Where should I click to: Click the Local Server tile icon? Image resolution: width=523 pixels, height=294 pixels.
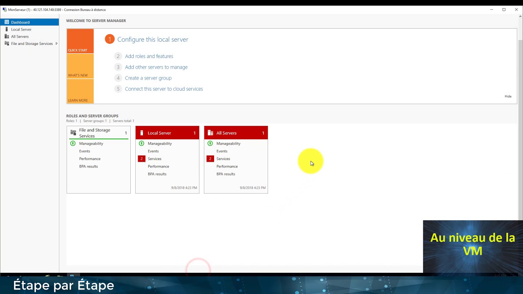[142, 133]
